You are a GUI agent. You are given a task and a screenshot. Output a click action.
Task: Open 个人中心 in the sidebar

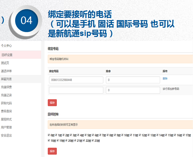tap(6, 46)
